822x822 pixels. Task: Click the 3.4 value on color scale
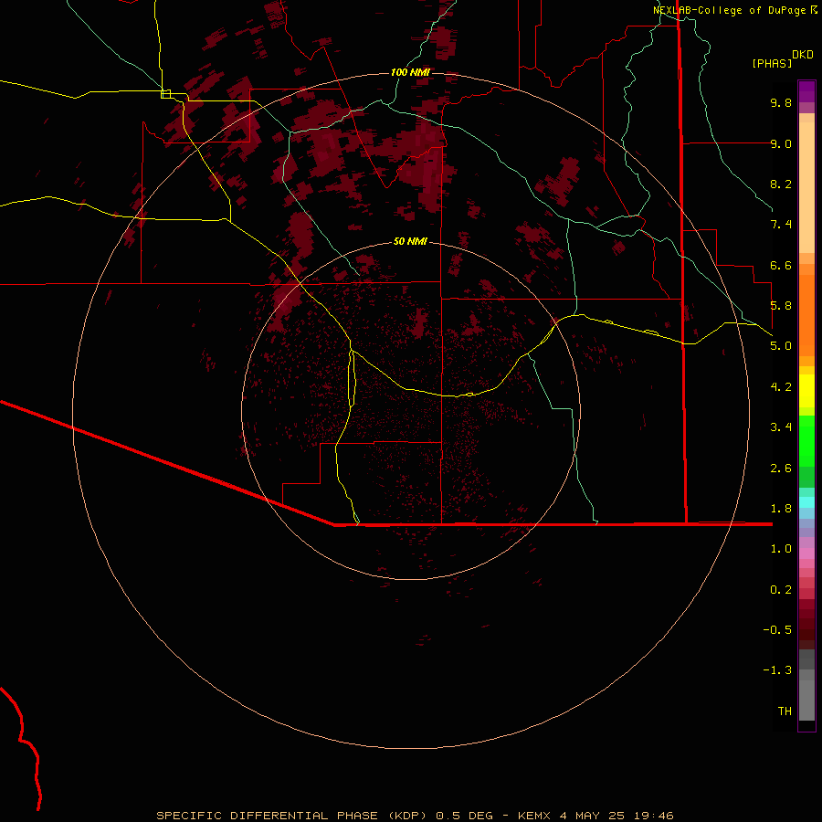pyautogui.click(x=781, y=427)
